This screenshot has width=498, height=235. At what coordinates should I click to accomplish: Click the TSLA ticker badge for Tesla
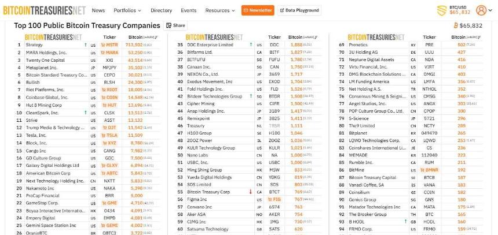coord(109,135)
